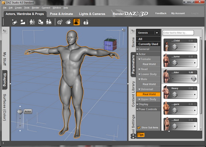
Task: Open the Scene side tab
Action: [x=133, y=42]
